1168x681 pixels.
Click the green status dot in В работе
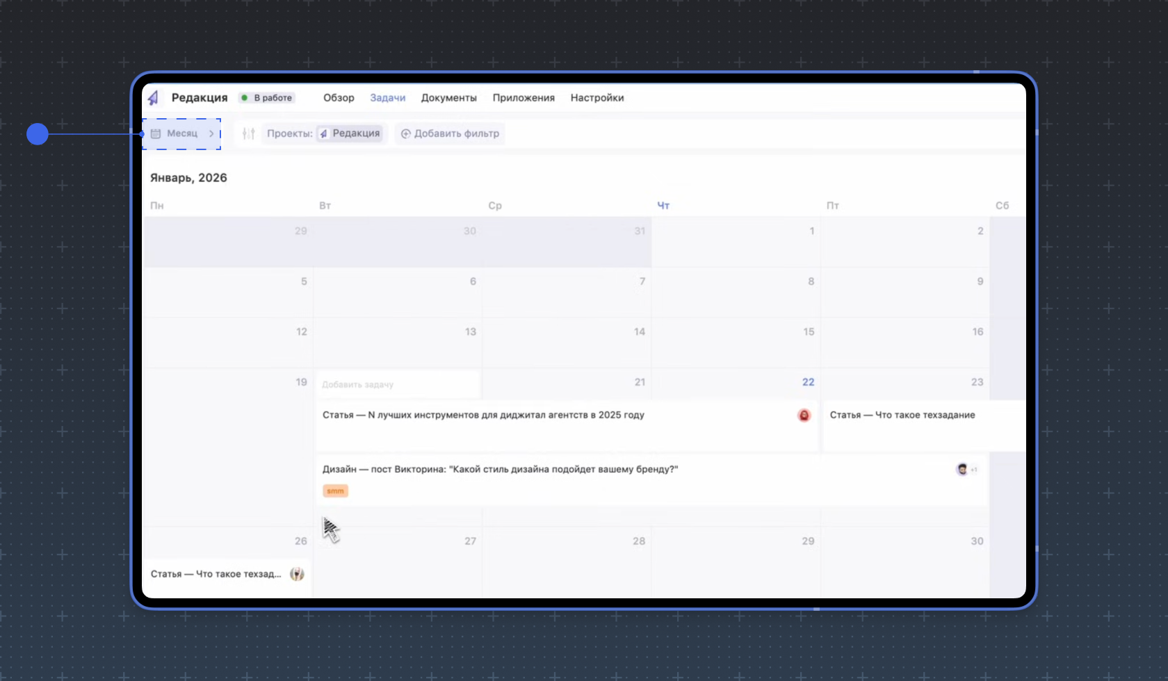(245, 98)
